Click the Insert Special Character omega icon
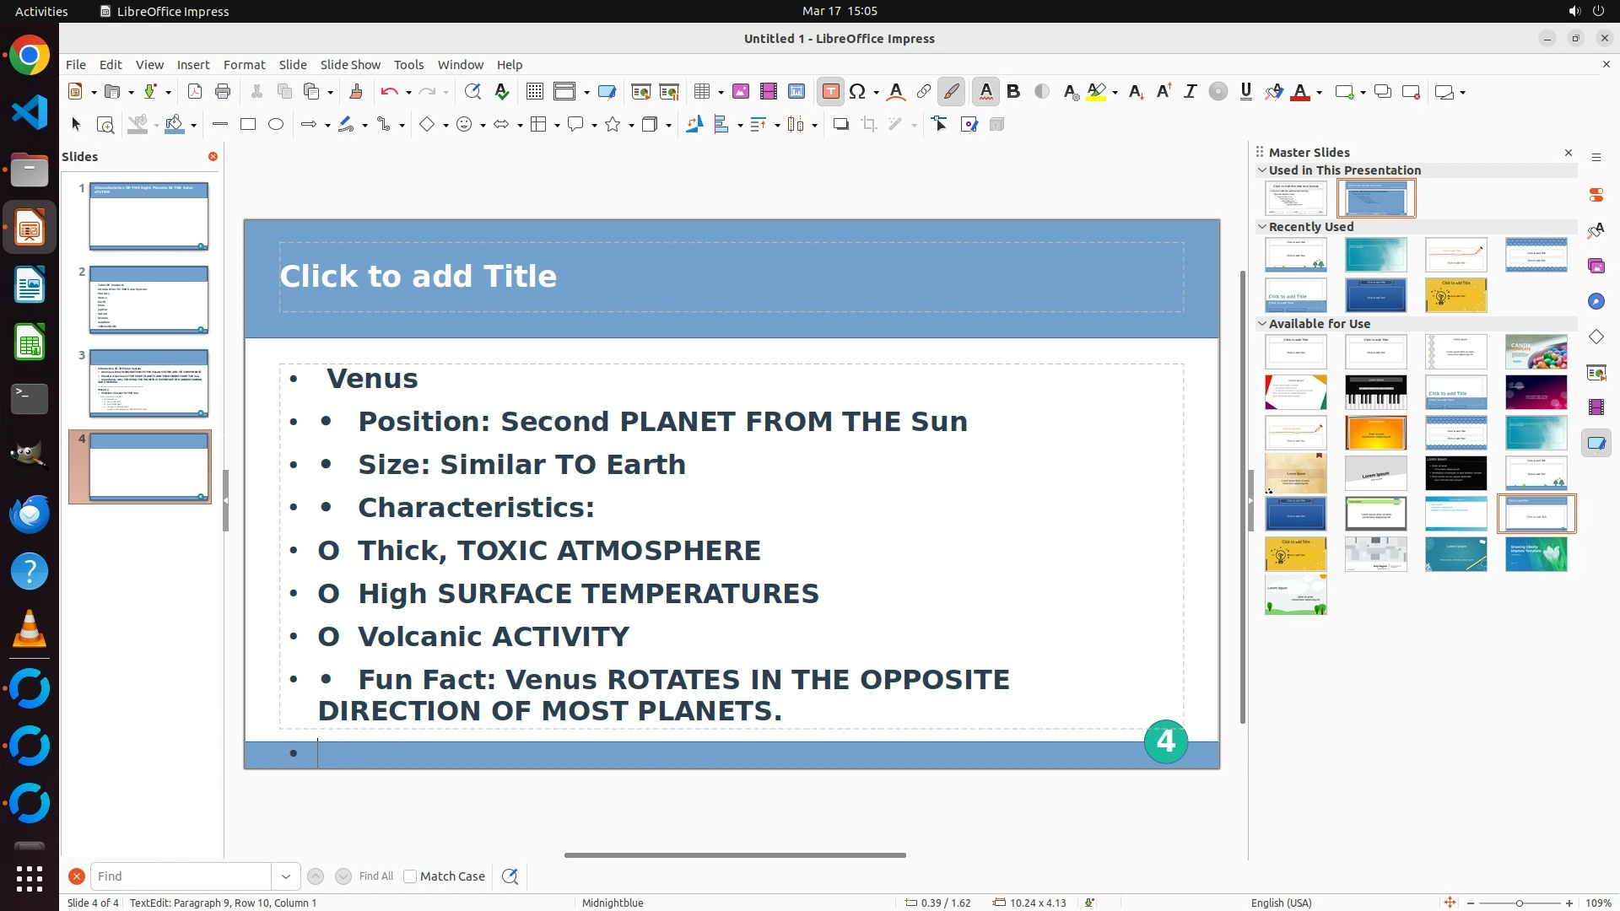The image size is (1620, 911). click(x=857, y=92)
